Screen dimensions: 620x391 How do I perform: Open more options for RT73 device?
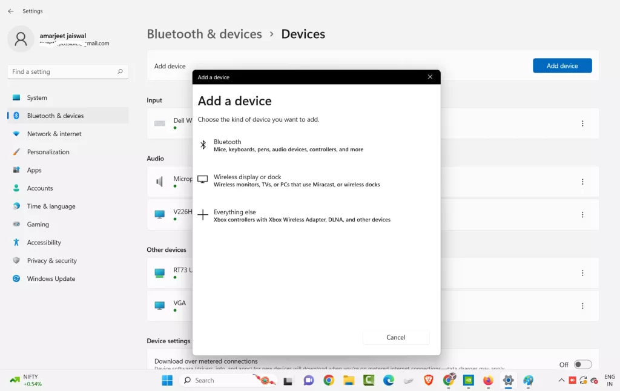click(582, 273)
